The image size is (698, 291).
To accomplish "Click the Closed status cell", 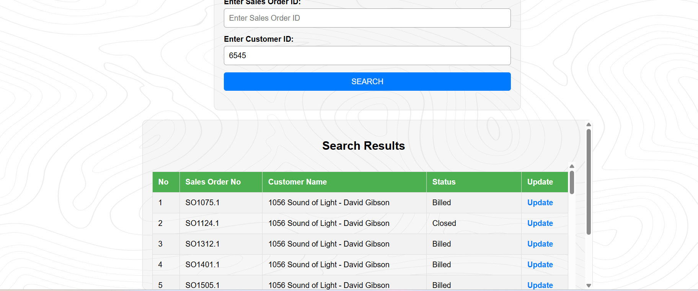I will (x=444, y=223).
